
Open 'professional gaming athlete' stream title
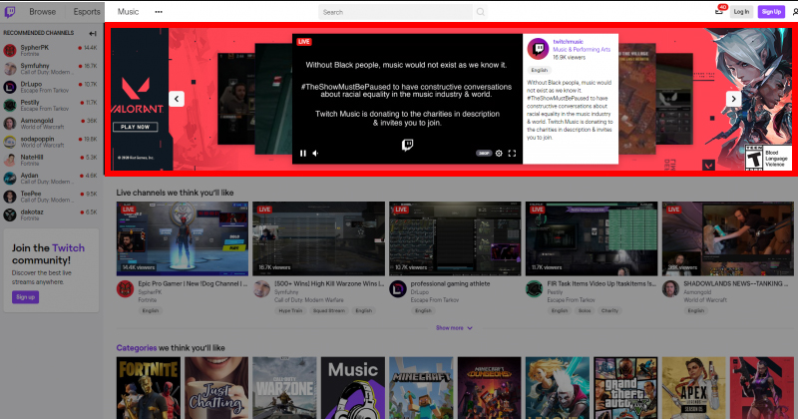click(x=451, y=283)
